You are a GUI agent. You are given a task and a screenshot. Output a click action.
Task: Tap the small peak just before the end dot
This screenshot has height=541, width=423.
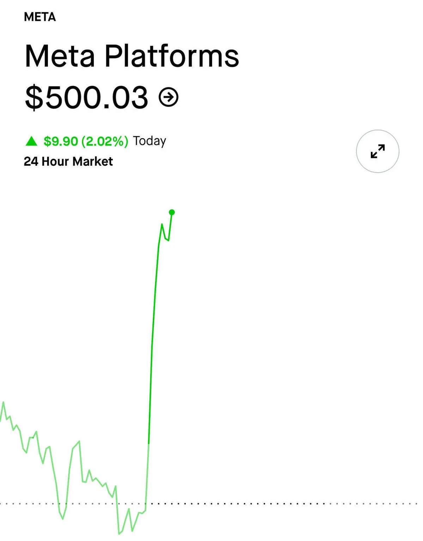click(x=162, y=224)
